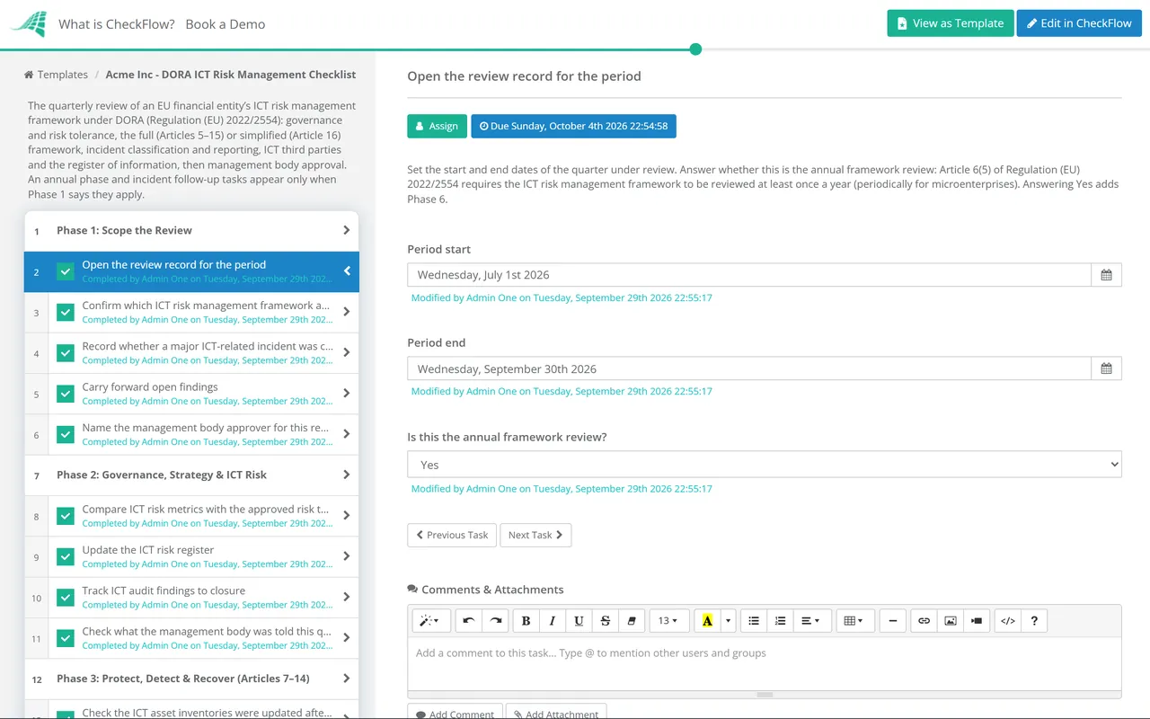Uncheck Open the review record for the period

pyautogui.click(x=66, y=271)
